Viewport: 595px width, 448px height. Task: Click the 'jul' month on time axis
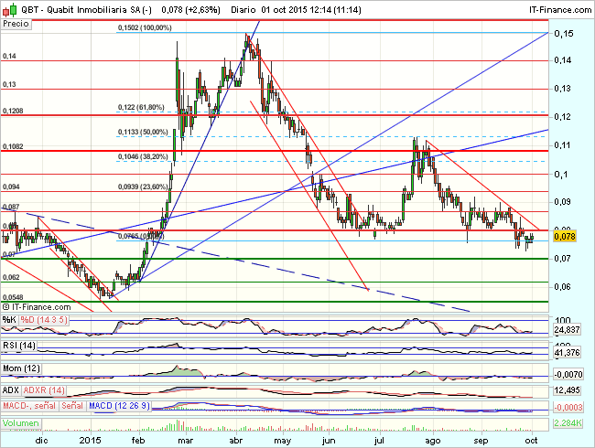tap(379, 441)
